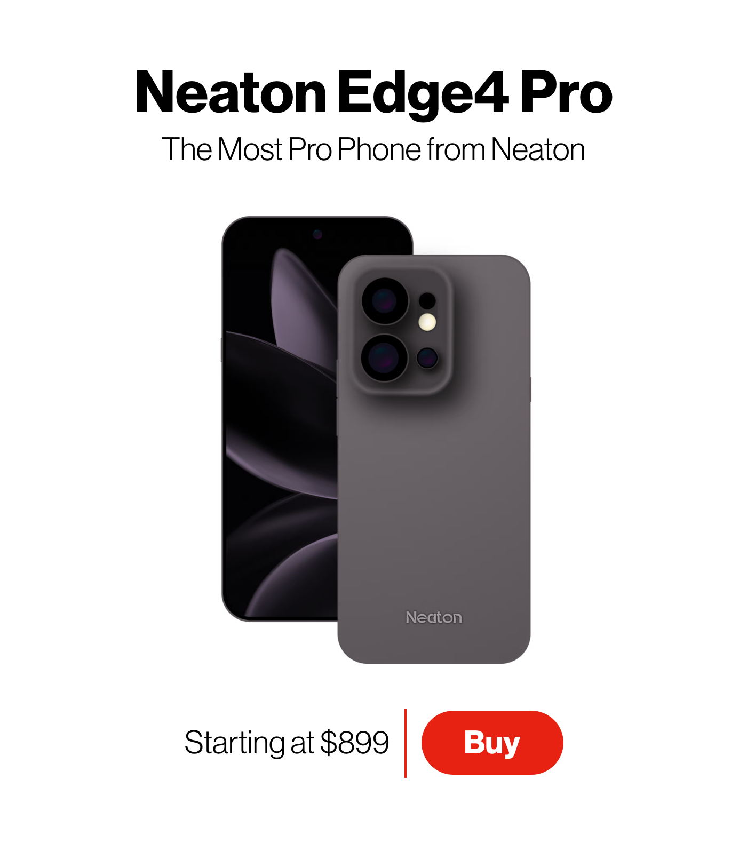This screenshot has height=843, width=747.
Task: Click the Neaton logo on the phone back
Action: pos(434,617)
